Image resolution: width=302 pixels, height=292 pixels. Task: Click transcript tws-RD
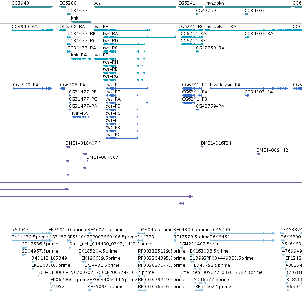[x=110, y=41]
